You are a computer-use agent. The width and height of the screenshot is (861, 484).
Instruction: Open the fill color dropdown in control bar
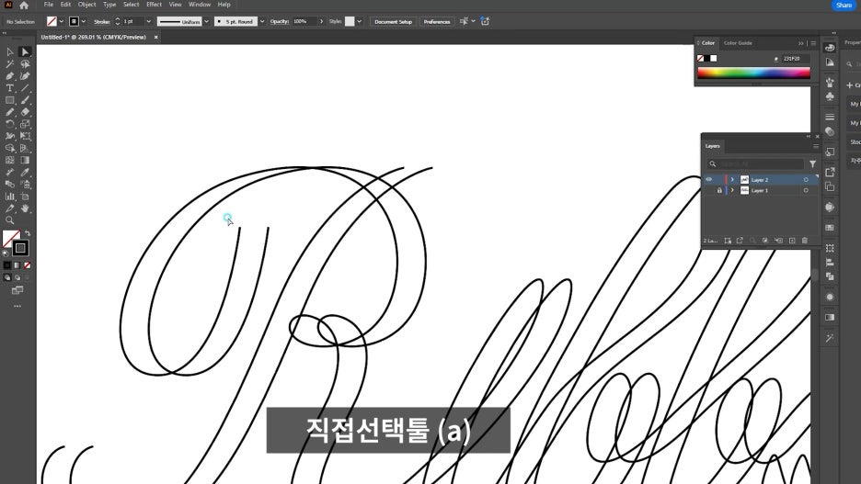[x=61, y=21]
